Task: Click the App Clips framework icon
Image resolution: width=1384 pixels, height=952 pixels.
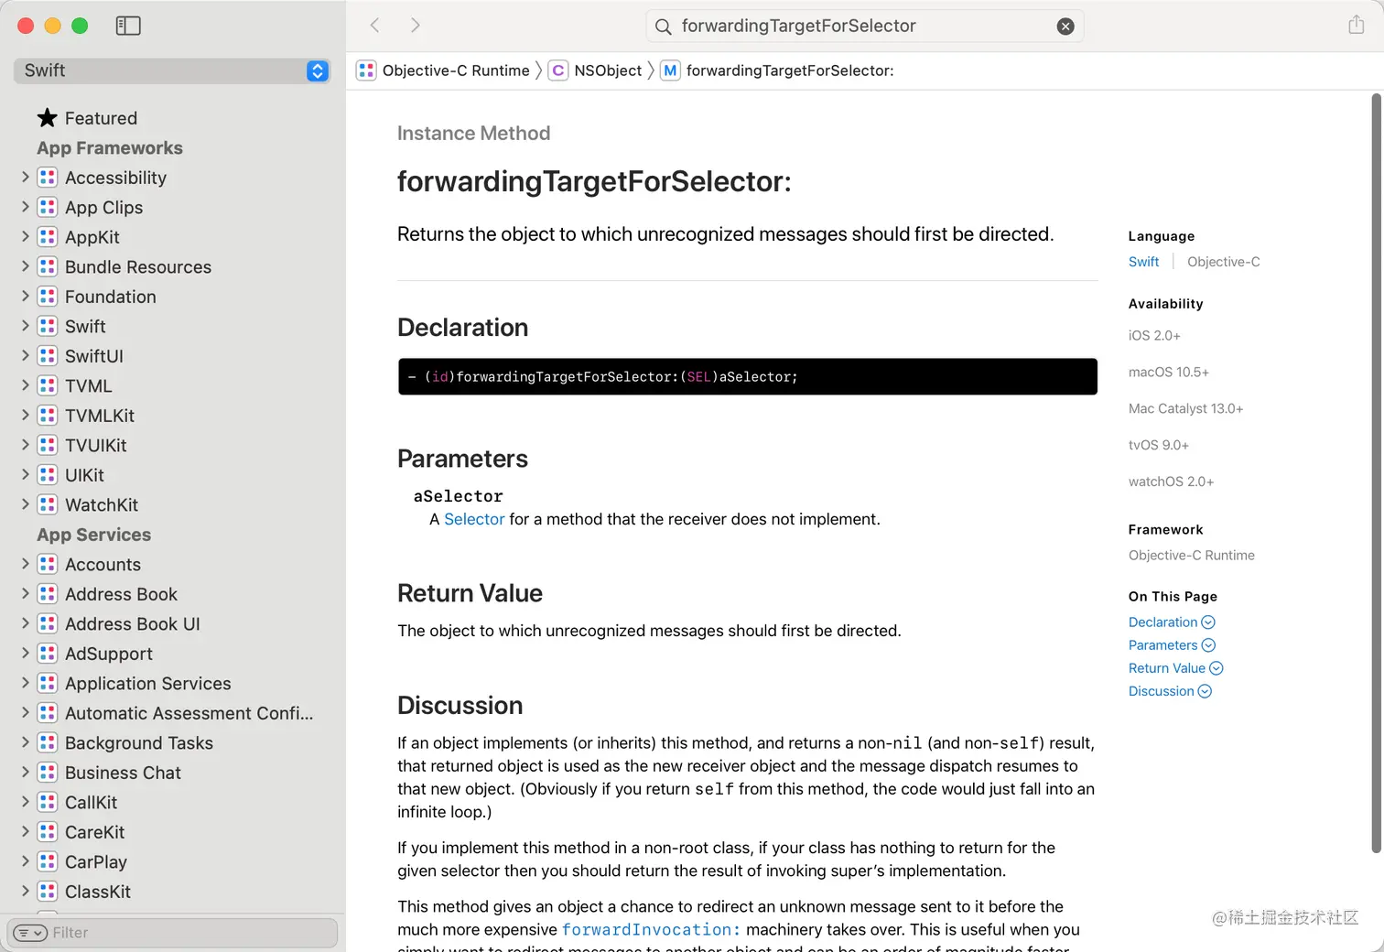Action: [x=48, y=208]
